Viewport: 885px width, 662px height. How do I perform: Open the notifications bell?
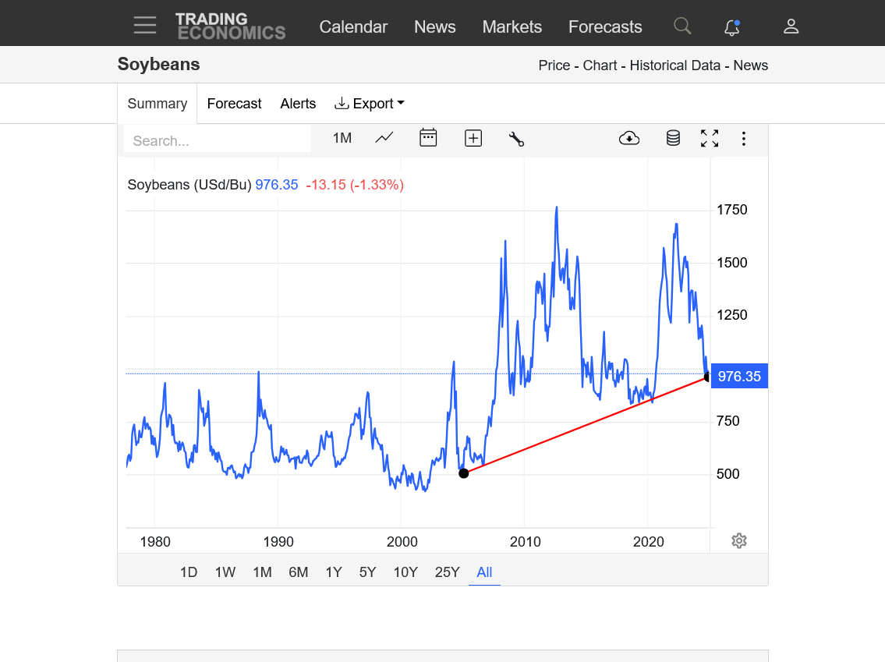click(x=731, y=27)
